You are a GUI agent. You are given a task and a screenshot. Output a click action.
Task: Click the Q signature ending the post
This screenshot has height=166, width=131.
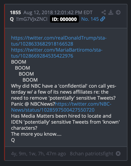coord(13,140)
